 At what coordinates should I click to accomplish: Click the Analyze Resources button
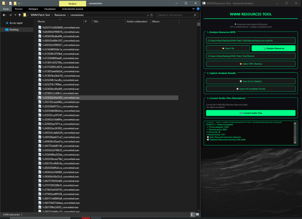tap(273, 48)
